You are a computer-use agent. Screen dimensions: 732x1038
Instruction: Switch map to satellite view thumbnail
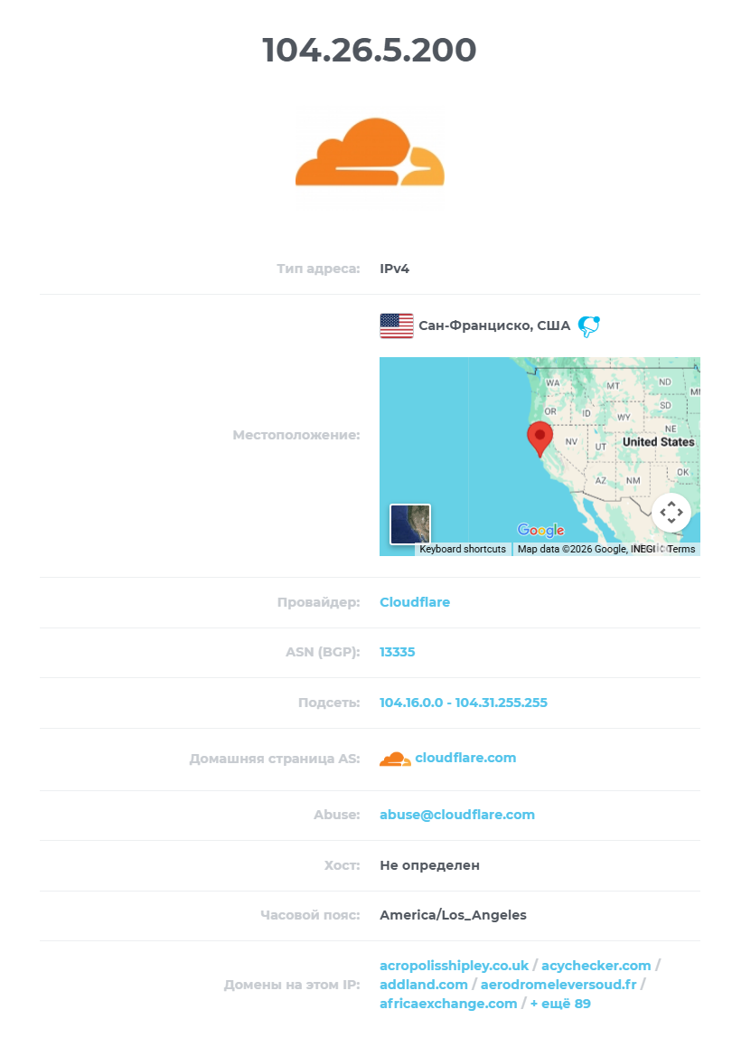point(410,524)
